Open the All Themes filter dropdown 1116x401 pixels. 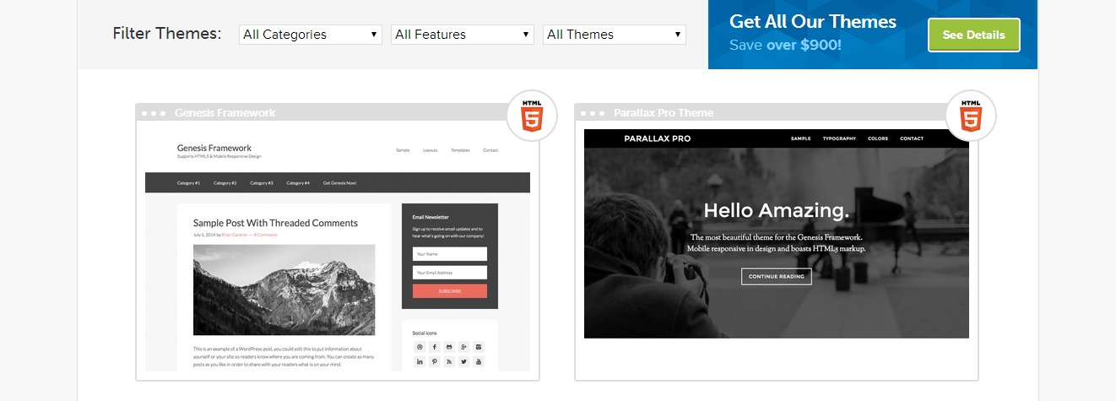[x=615, y=35]
